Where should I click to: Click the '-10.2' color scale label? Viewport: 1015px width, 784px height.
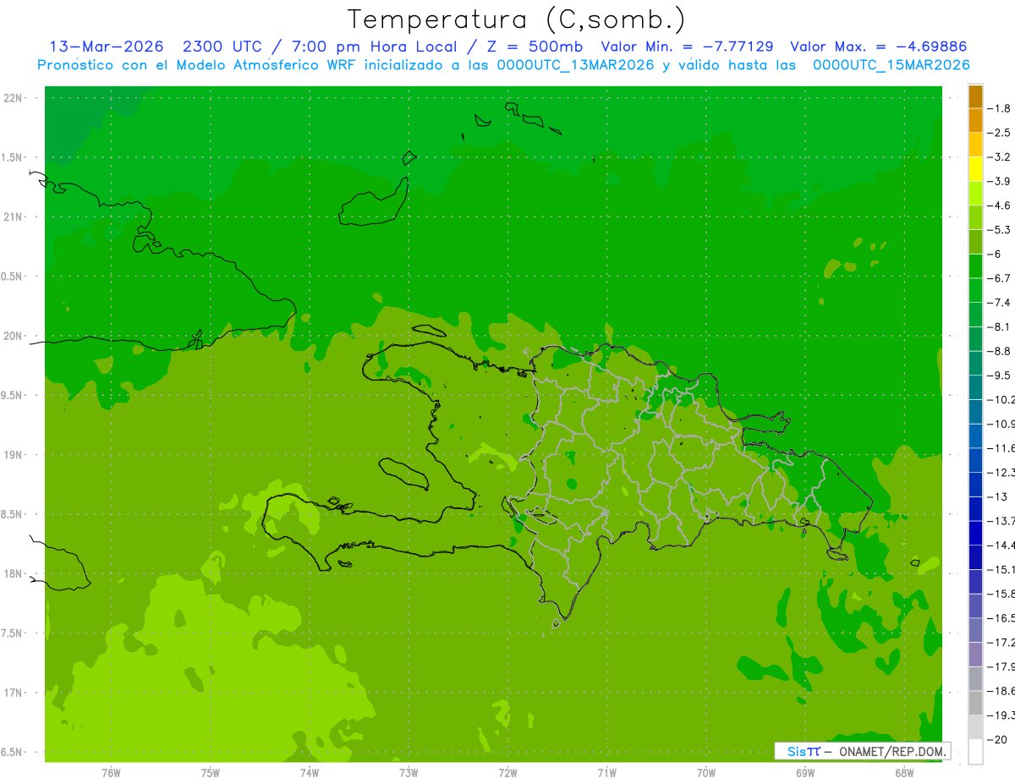(1002, 399)
